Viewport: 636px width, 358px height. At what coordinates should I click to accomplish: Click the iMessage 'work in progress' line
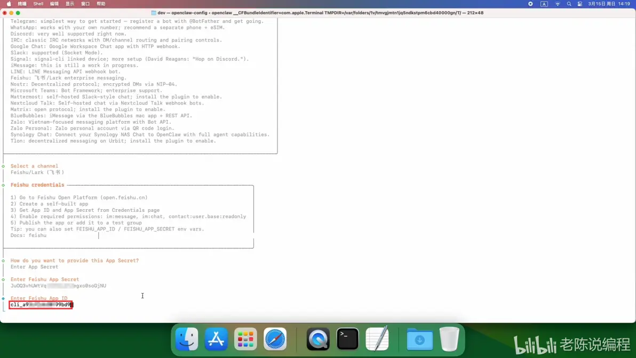(x=75, y=65)
